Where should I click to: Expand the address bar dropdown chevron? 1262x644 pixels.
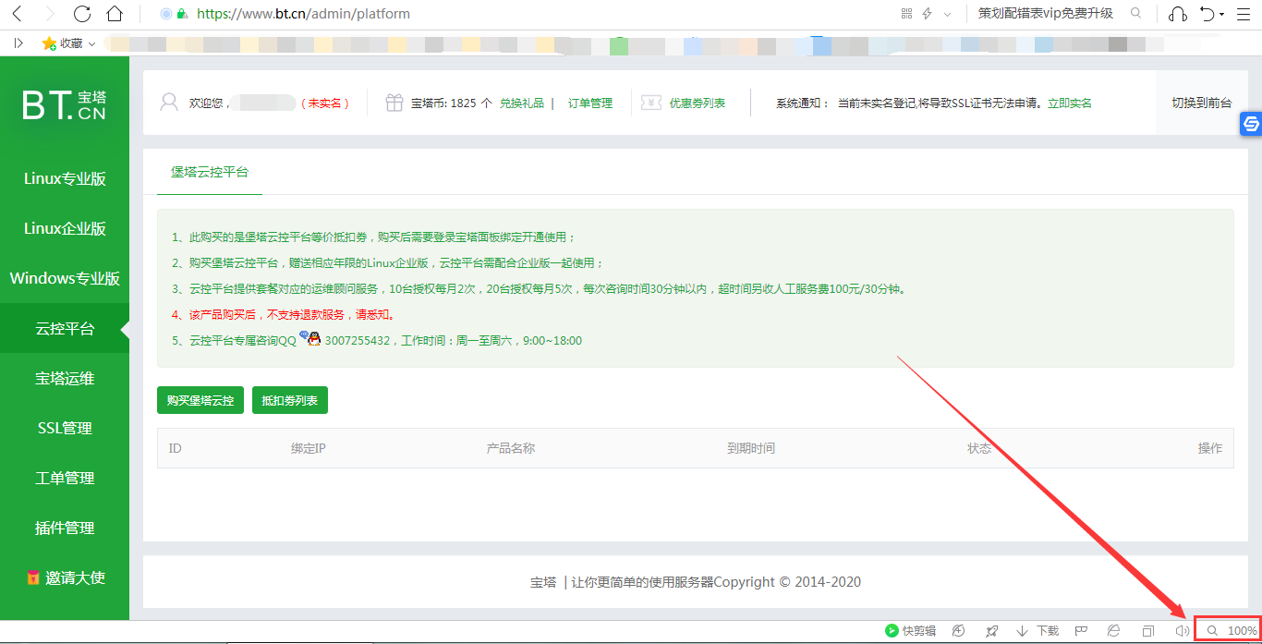[947, 14]
